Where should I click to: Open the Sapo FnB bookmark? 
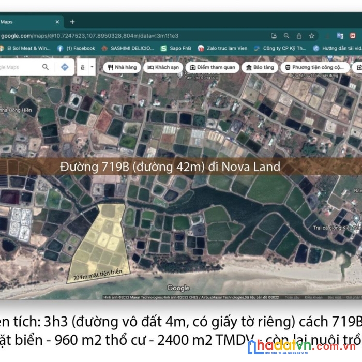pos(176,48)
